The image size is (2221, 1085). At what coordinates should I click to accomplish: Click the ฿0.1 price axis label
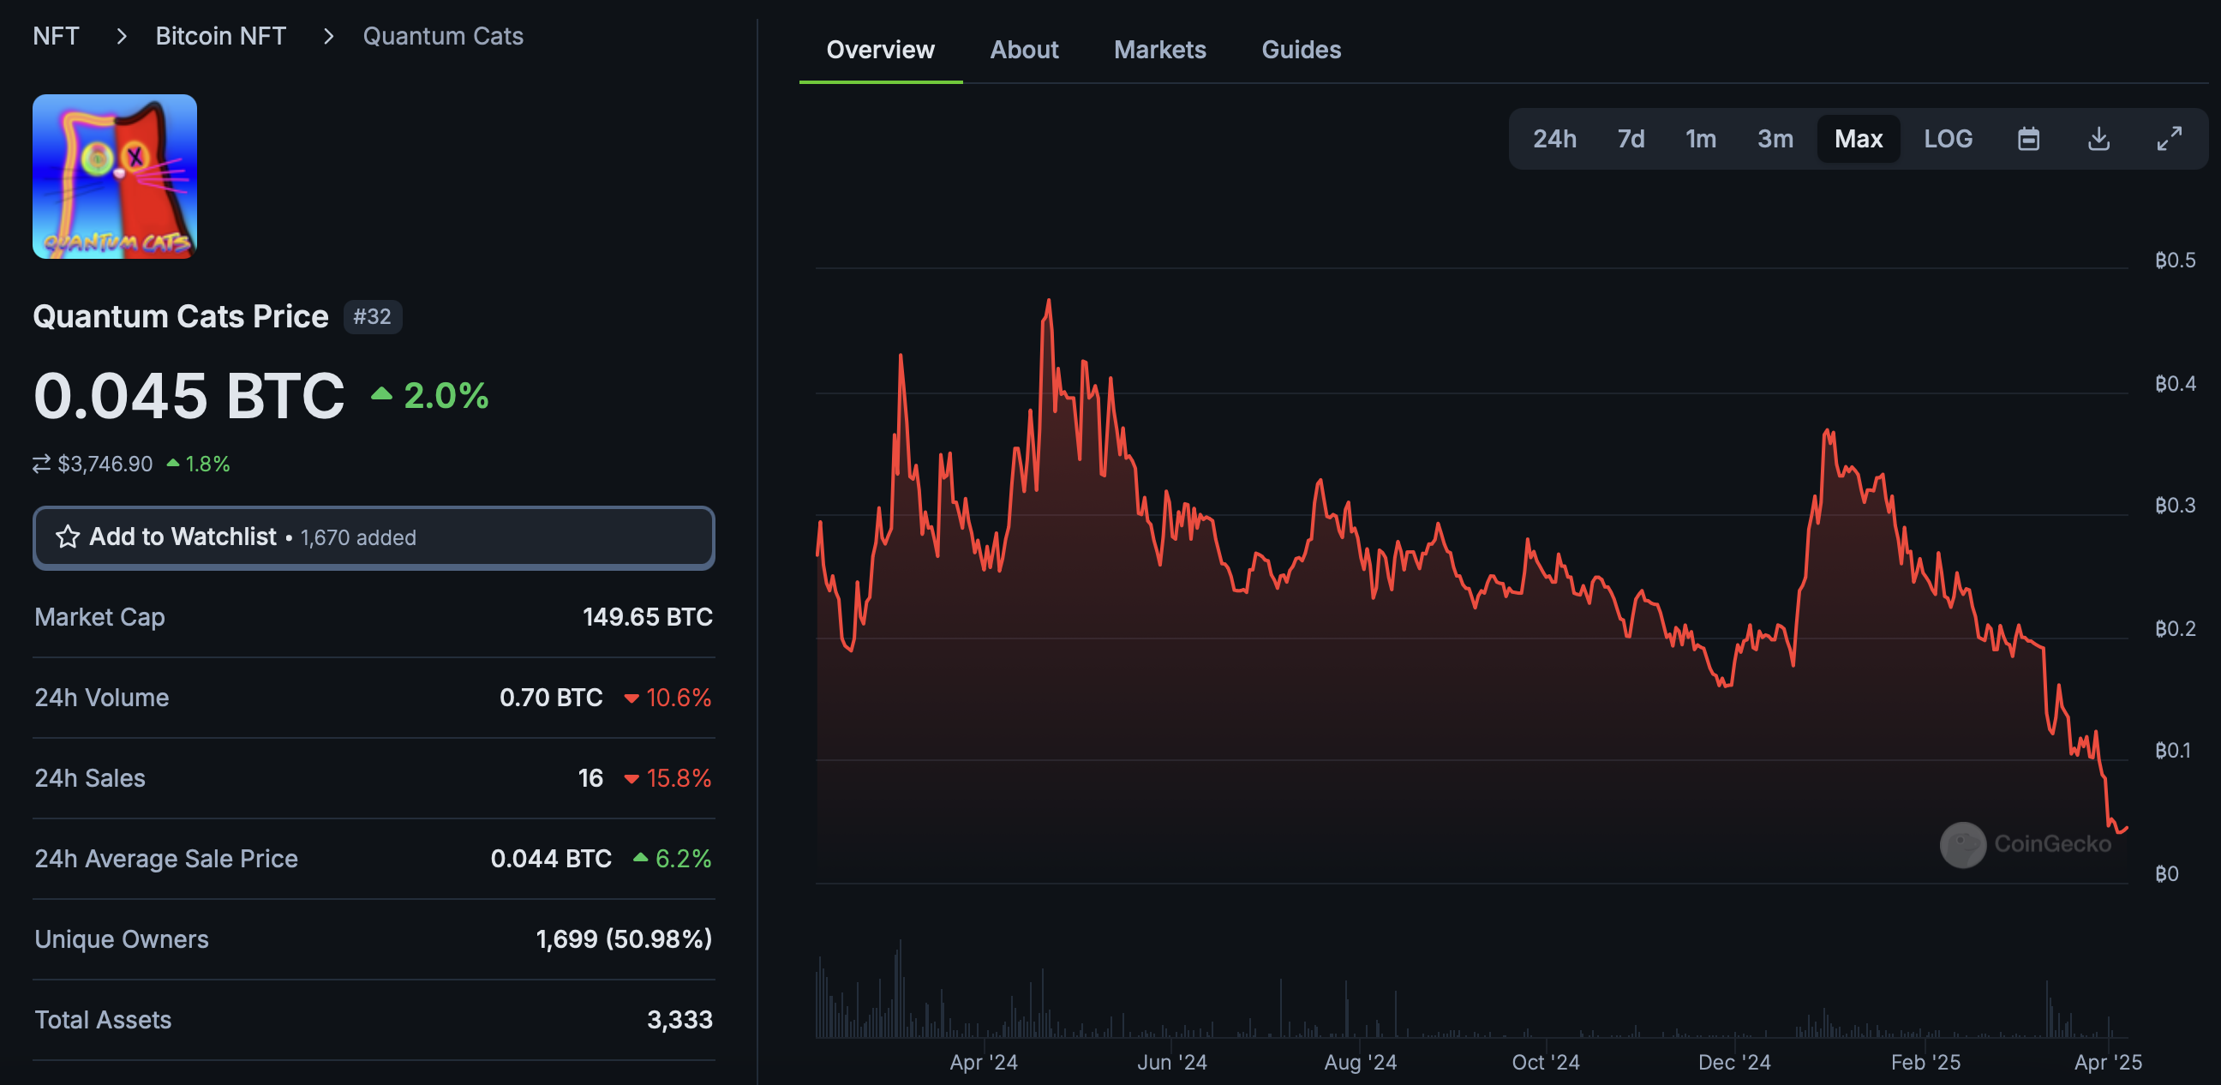[2173, 750]
